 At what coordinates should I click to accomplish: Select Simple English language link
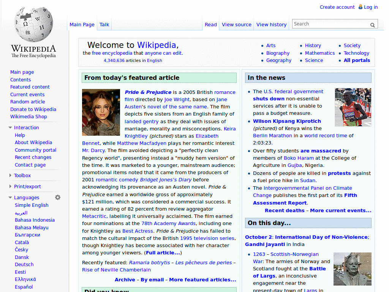32,205
